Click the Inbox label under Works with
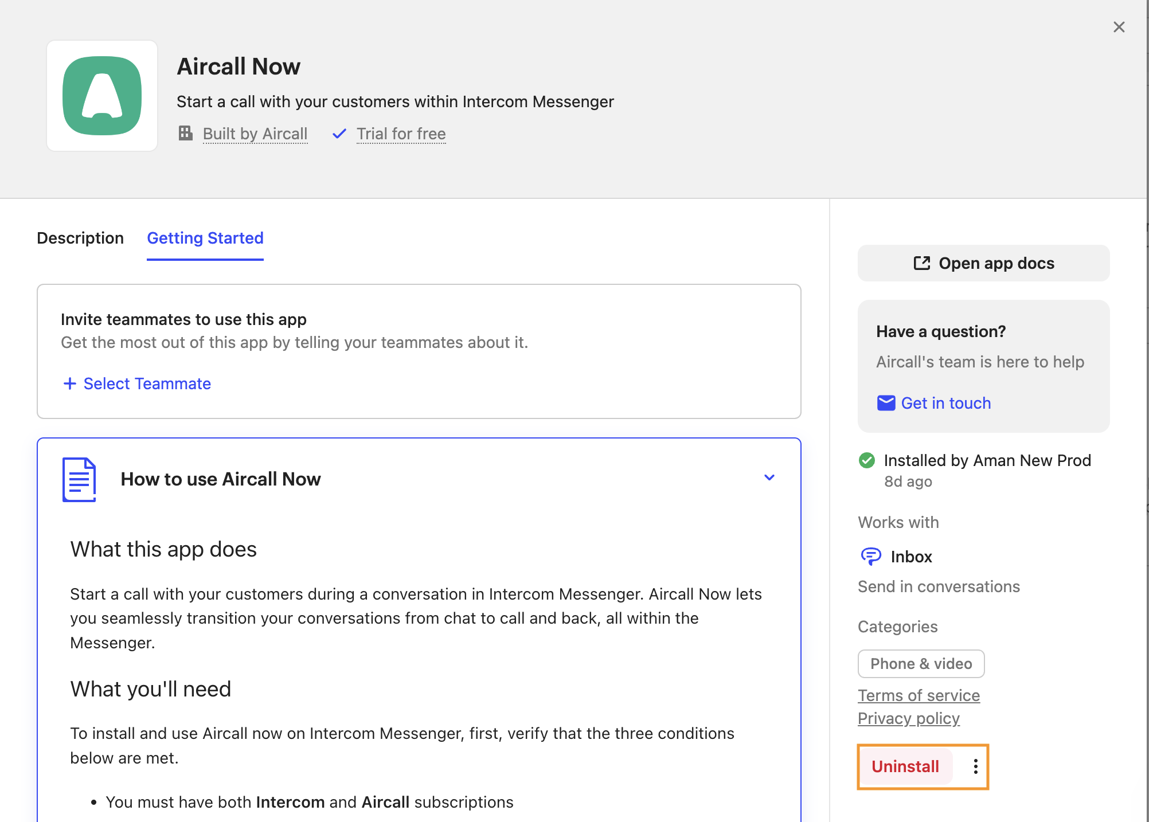1149x822 pixels. 911,557
